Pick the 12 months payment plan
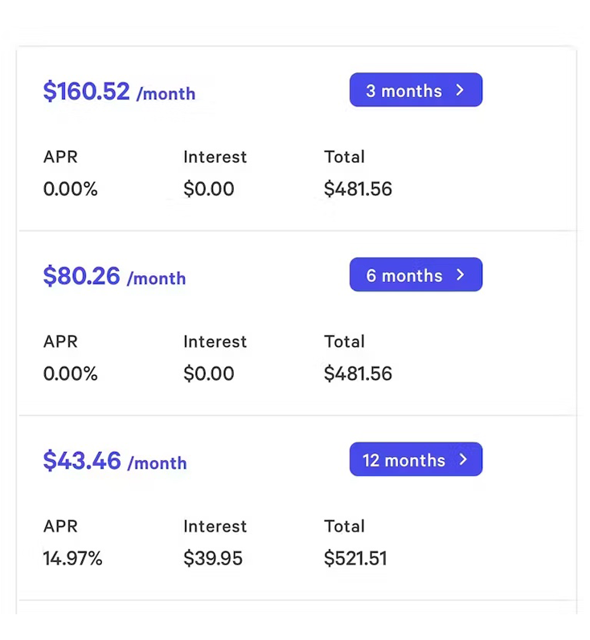The width and height of the screenshot is (590, 640). 415,459
